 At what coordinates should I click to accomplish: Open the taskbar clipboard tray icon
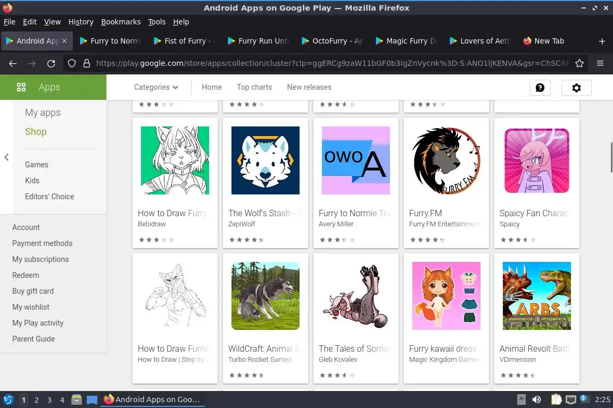click(x=556, y=399)
